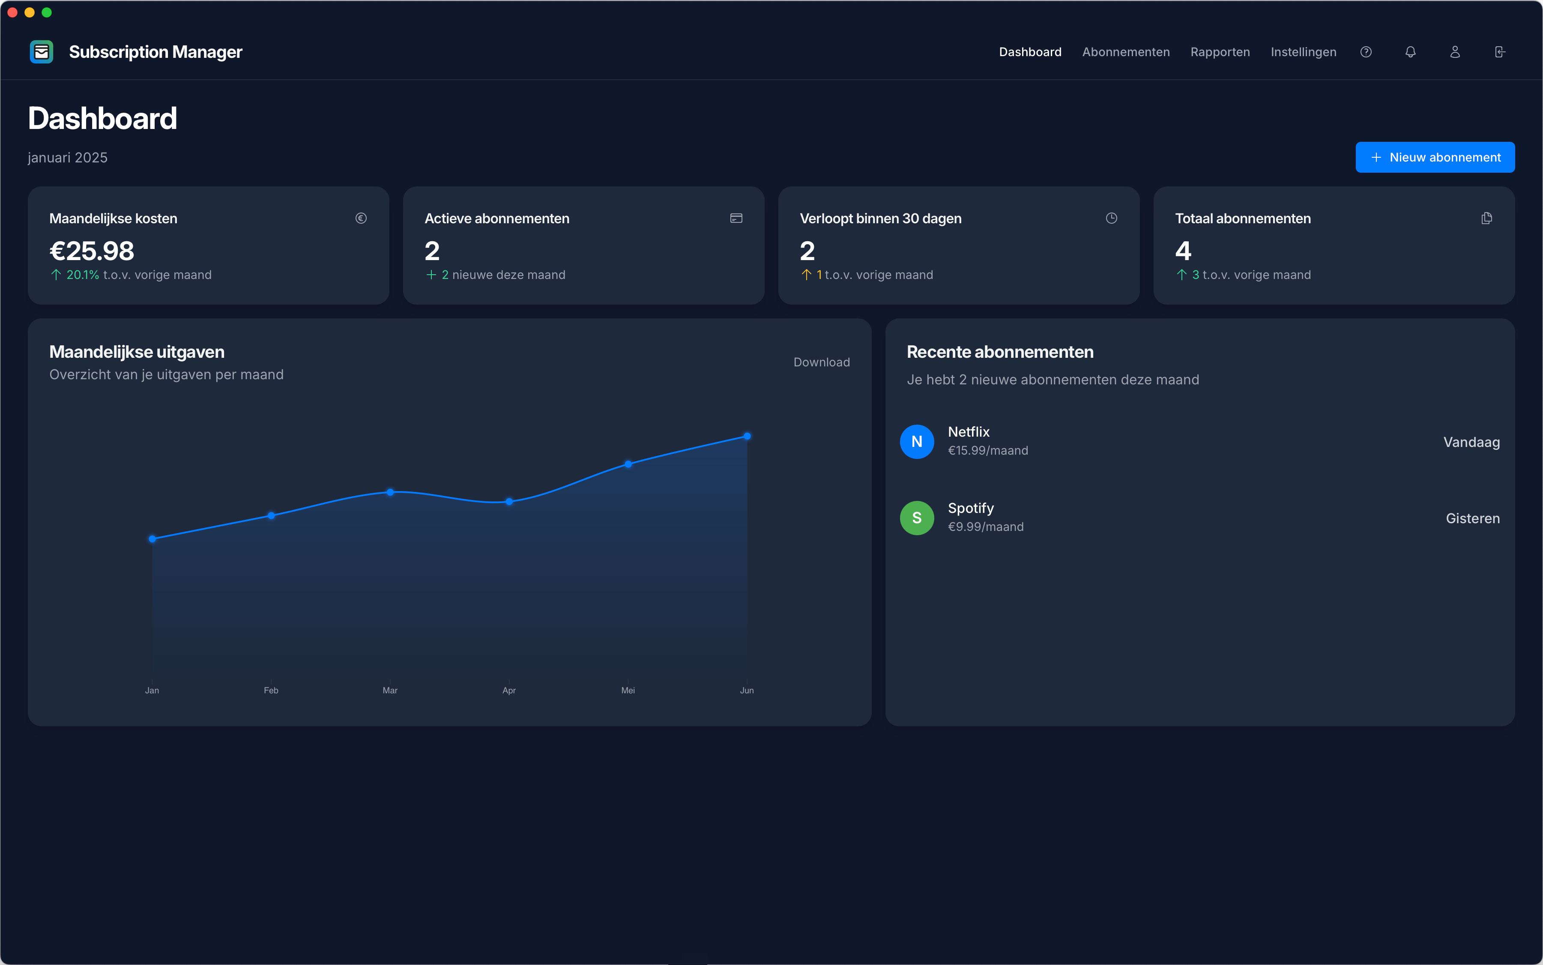This screenshot has height=965, width=1543.
Task: Download the monthly expenses chart
Action: click(822, 361)
